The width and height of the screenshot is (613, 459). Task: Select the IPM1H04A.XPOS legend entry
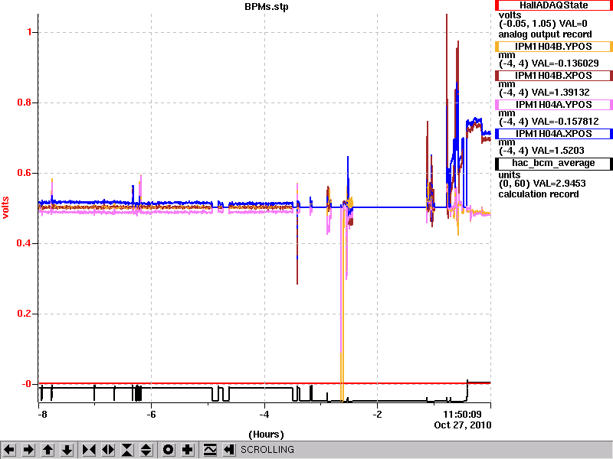coord(553,134)
